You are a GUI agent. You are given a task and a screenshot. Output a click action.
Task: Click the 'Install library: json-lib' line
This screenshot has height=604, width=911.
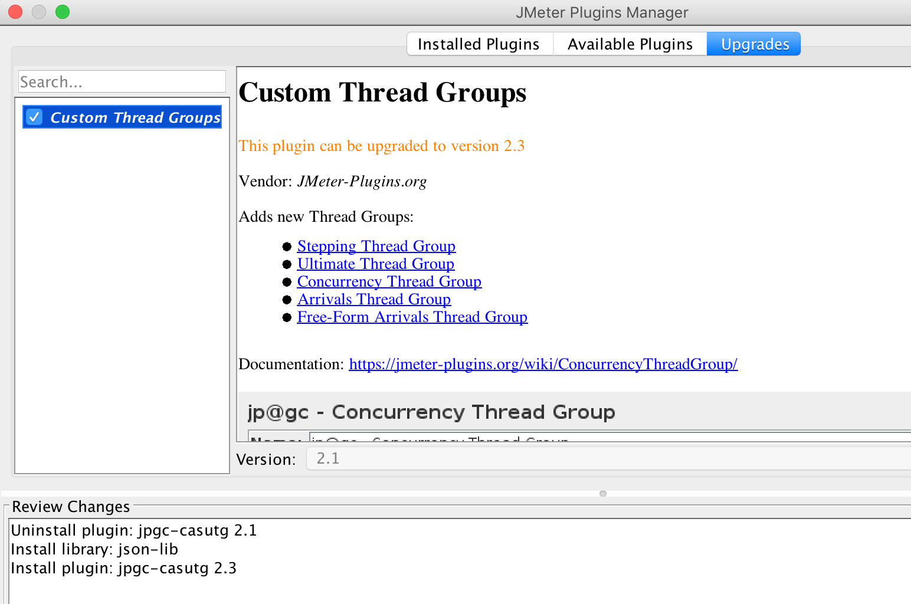click(x=94, y=549)
